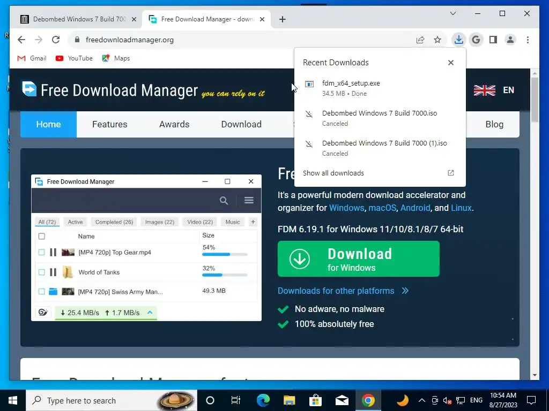549x411 pixels.
Task: Close the Debombed Windows 7 tab
Action: [x=133, y=19]
